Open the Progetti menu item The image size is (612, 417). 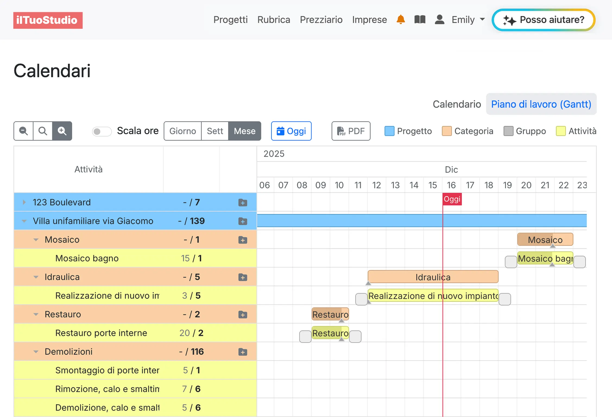pos(230,19)
